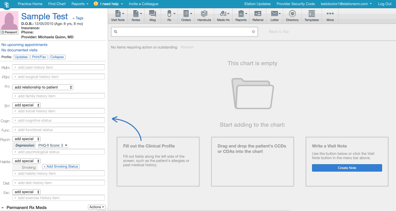Open the Visit Note tool

click(117, 16)
